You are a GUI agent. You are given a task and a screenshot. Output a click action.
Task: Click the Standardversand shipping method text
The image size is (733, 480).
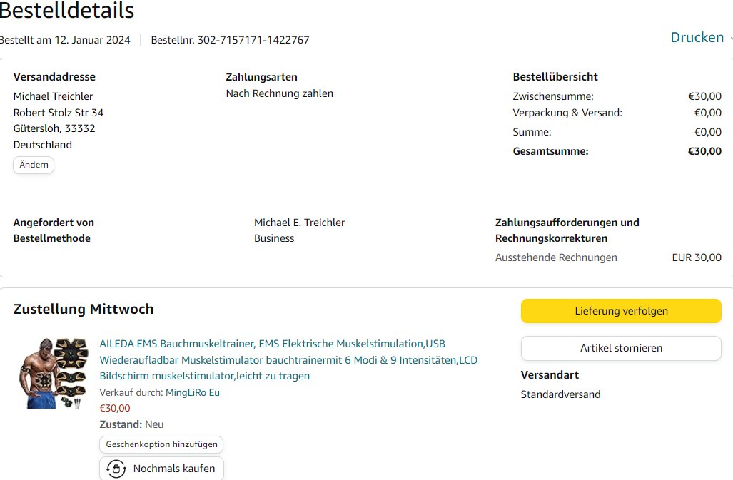coord(560,394)
